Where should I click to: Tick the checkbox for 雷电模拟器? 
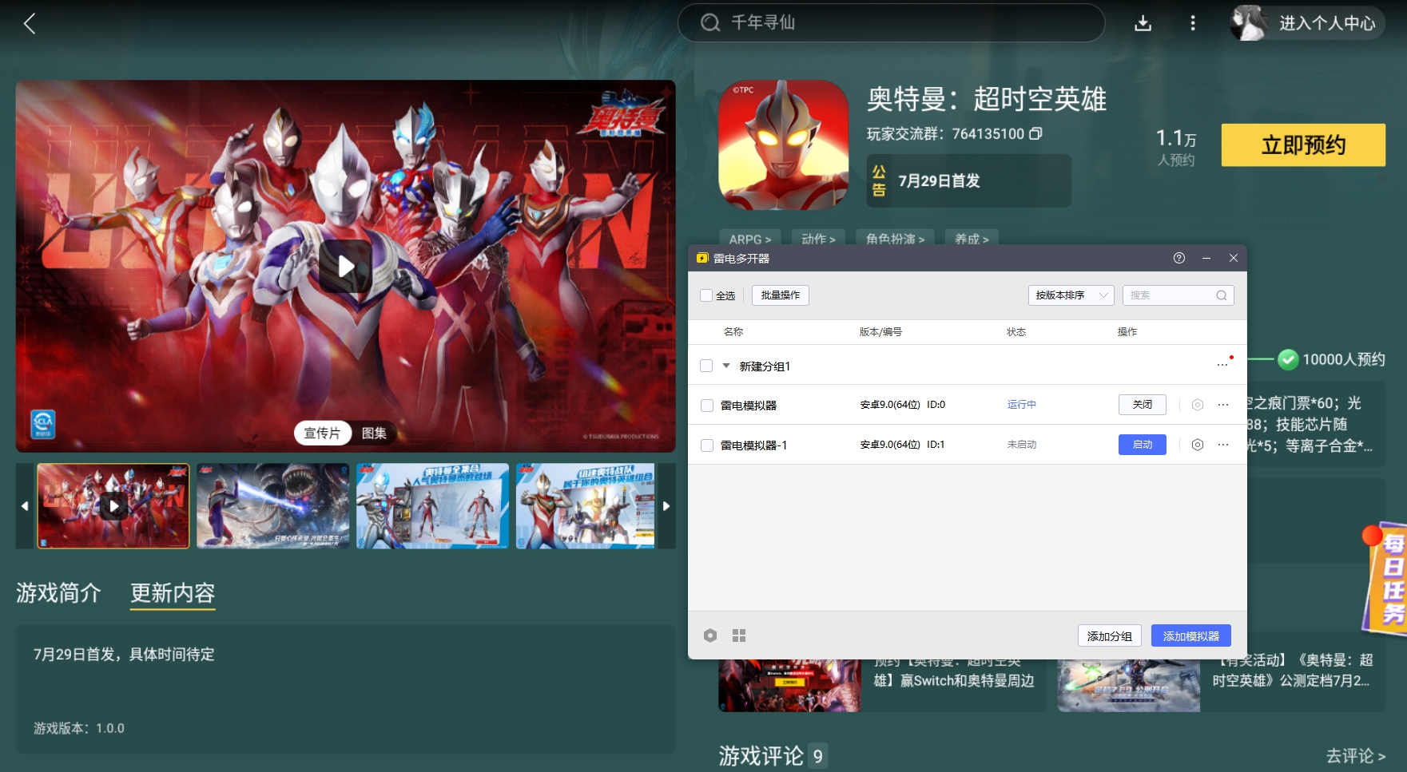point(706,406)
